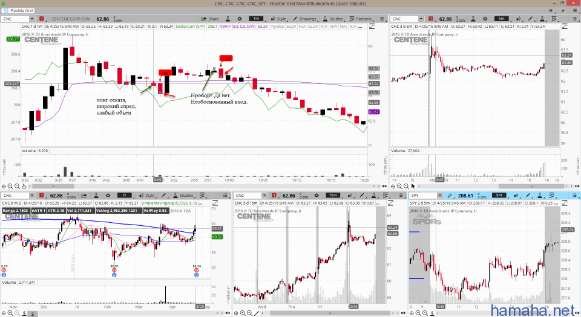
Task: Click dollar icon below daily chart
Action: (x=24, y=313)
